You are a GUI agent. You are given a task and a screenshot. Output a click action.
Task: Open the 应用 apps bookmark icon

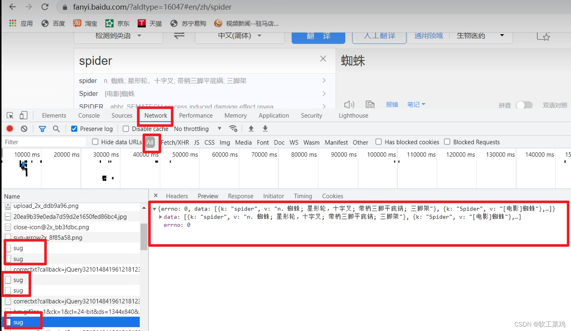[x=13, y=23]
